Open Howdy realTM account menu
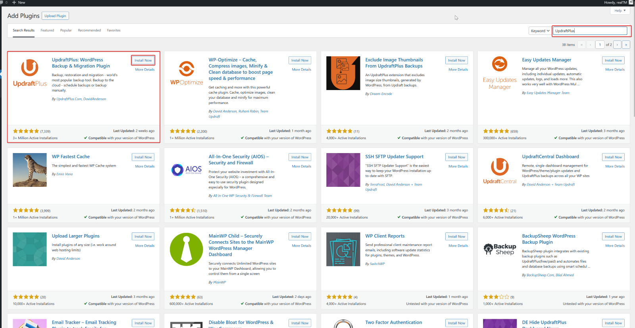 [x=618, y=2]
